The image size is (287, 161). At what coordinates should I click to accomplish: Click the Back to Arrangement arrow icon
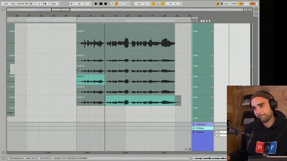coord(72,4)
